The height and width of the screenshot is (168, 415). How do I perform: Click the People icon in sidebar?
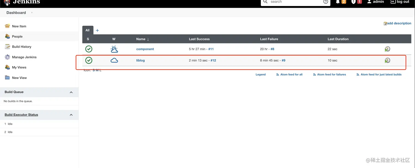(x=7, y=36)
